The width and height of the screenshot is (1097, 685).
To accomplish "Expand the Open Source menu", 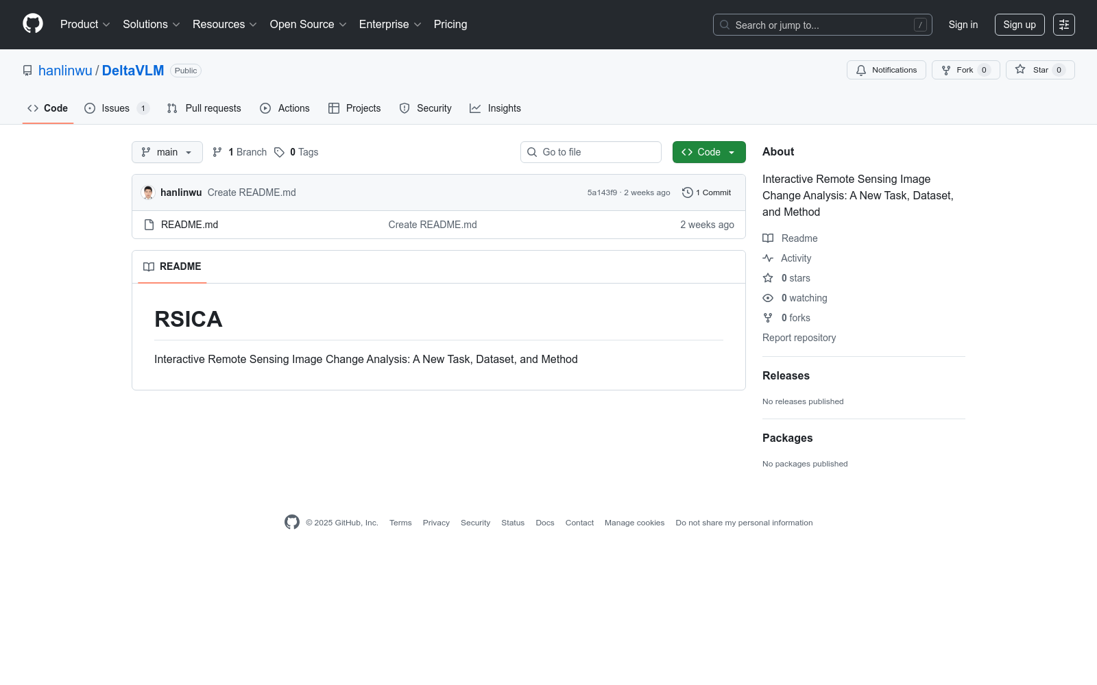I will click(309, 24).
